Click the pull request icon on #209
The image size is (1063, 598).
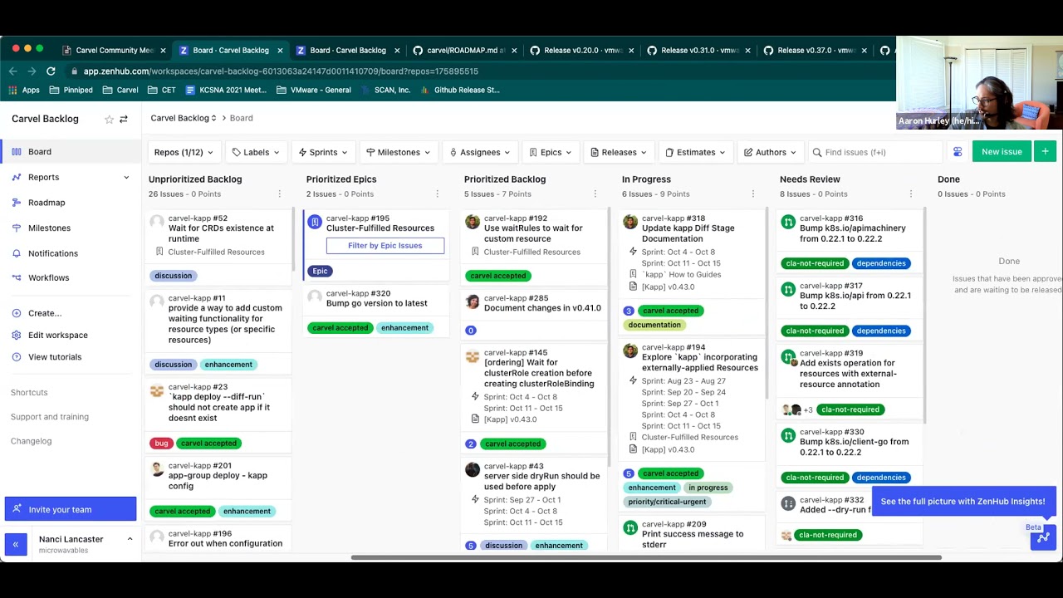[x=630, y=527]
